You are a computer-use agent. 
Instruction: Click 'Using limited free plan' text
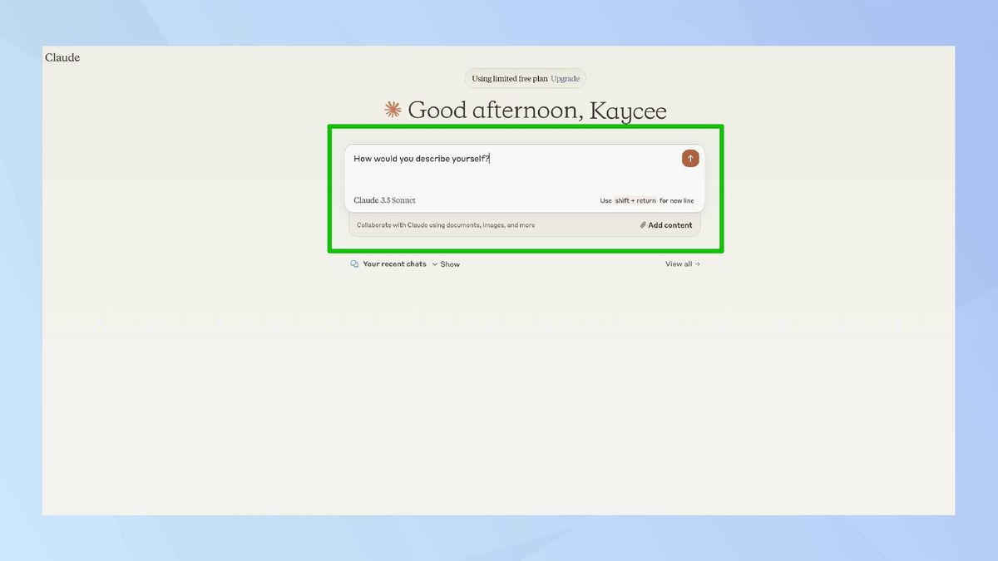510,79
